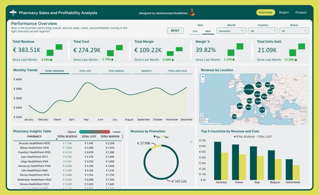The image size is (319, 195).
Task: Click the December point label on axis
Action: (186, 120)
